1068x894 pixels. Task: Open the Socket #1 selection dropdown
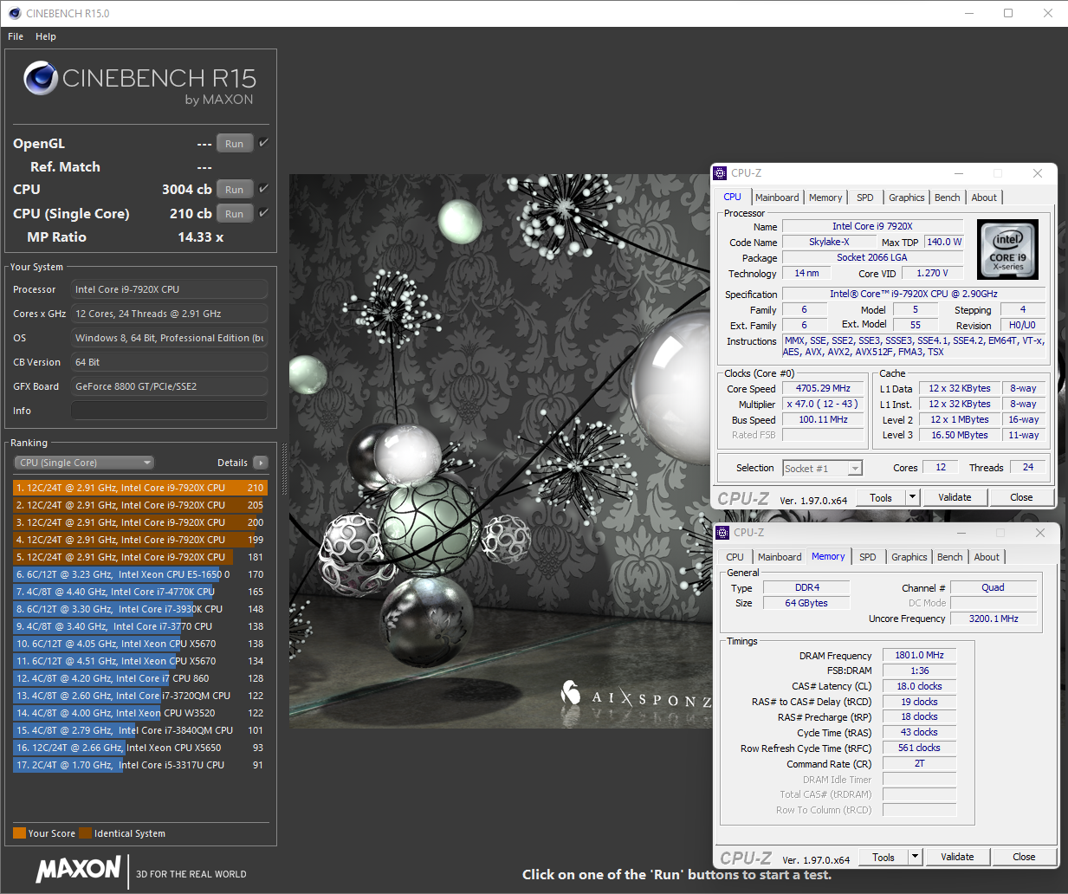(822, 468)
